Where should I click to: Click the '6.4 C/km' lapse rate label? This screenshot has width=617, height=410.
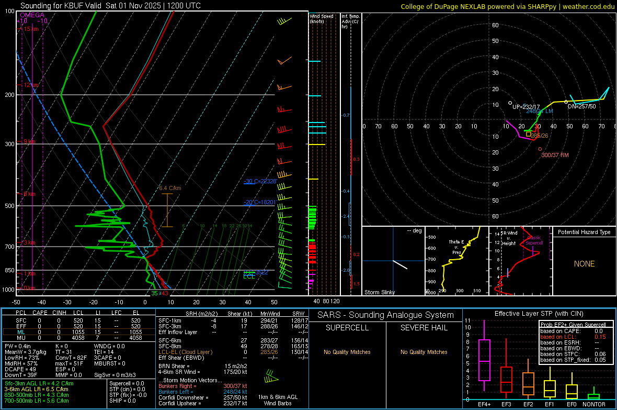(x=170, y=188)
